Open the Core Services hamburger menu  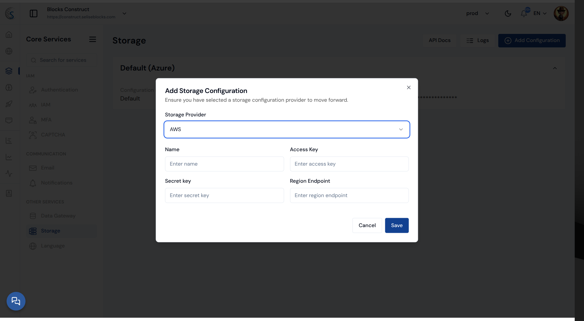pyautogui.click(x=92, y=39)
